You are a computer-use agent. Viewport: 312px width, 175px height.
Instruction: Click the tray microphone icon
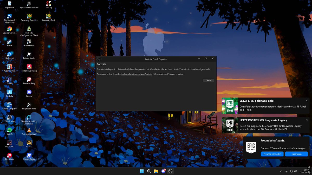[x=286, y=171]
